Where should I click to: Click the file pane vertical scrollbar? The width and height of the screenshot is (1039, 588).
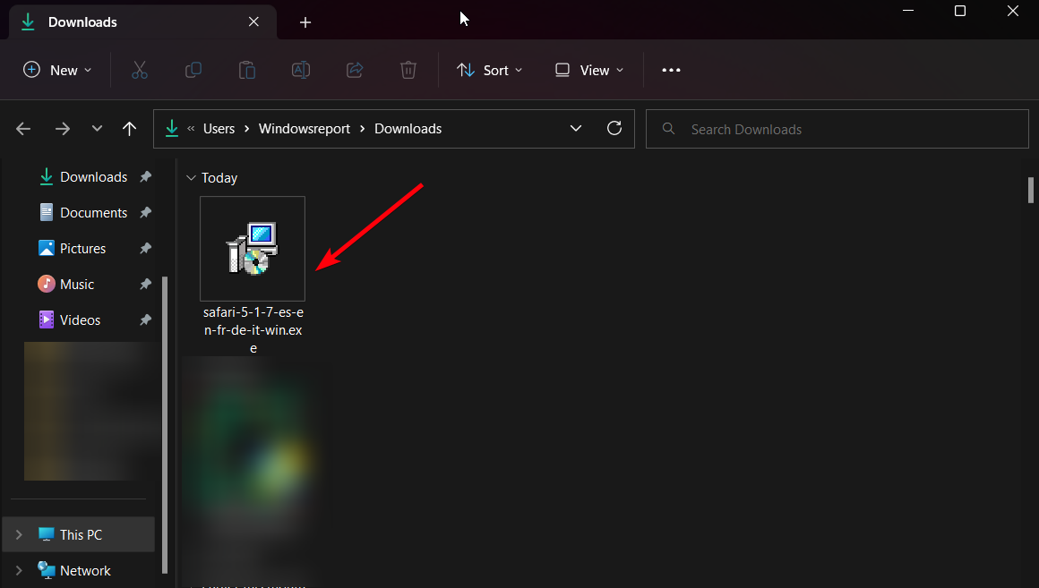pos(1031,190)
